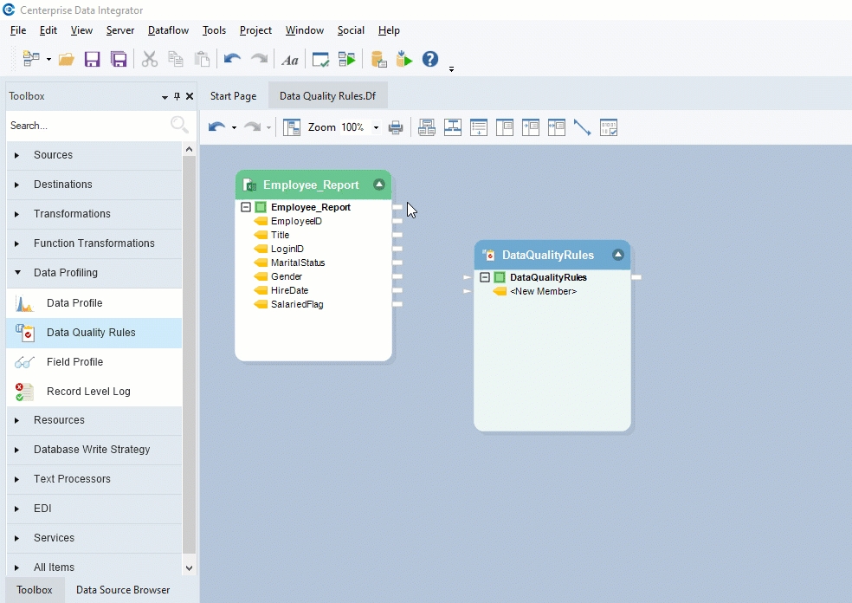The image size is (852, 603).
Task: Click the print icon in dataflow toolbar
Action: [396, 127]
